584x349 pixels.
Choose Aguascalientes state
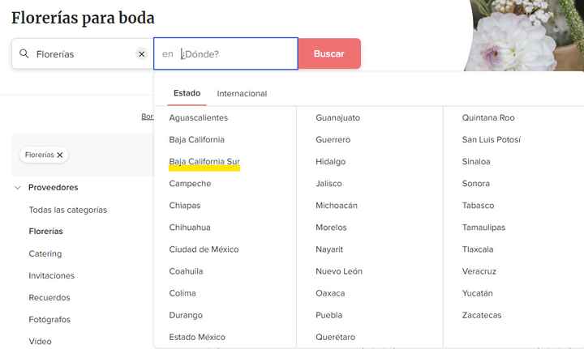pyautogui.click(x=199, y=118)
